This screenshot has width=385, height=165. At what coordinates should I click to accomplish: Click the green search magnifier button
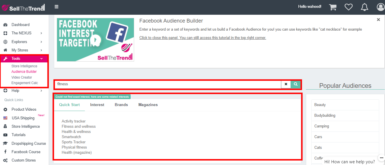pyautogui.click(x=295, y=84)
